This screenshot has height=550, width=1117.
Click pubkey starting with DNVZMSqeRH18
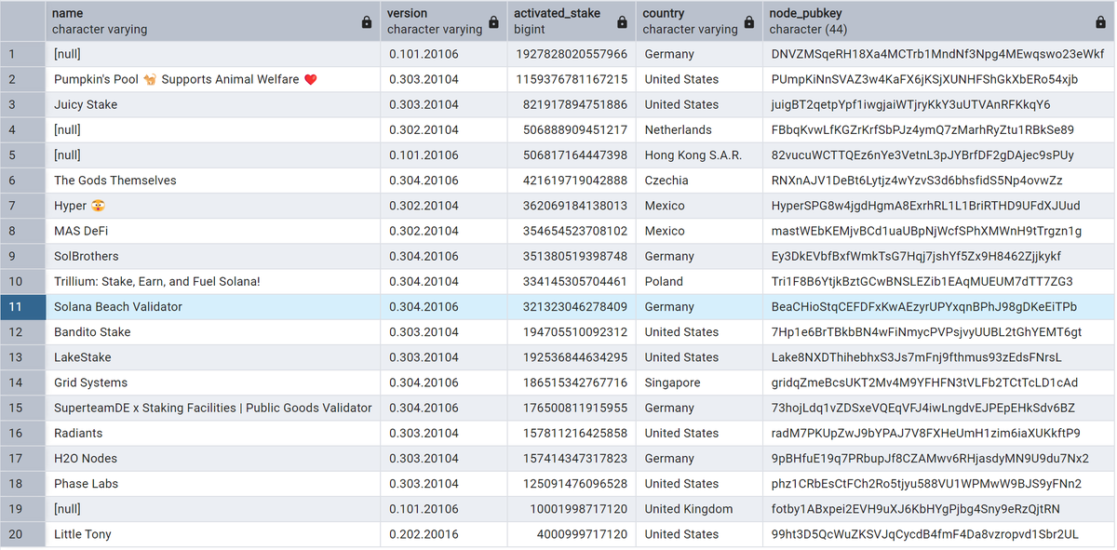(938, 54)
